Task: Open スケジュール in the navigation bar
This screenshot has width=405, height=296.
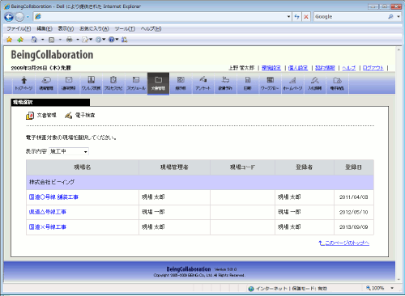Action: (x=136, y=83)
